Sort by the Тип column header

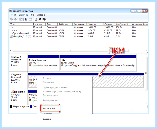click(x=52, y=24)
